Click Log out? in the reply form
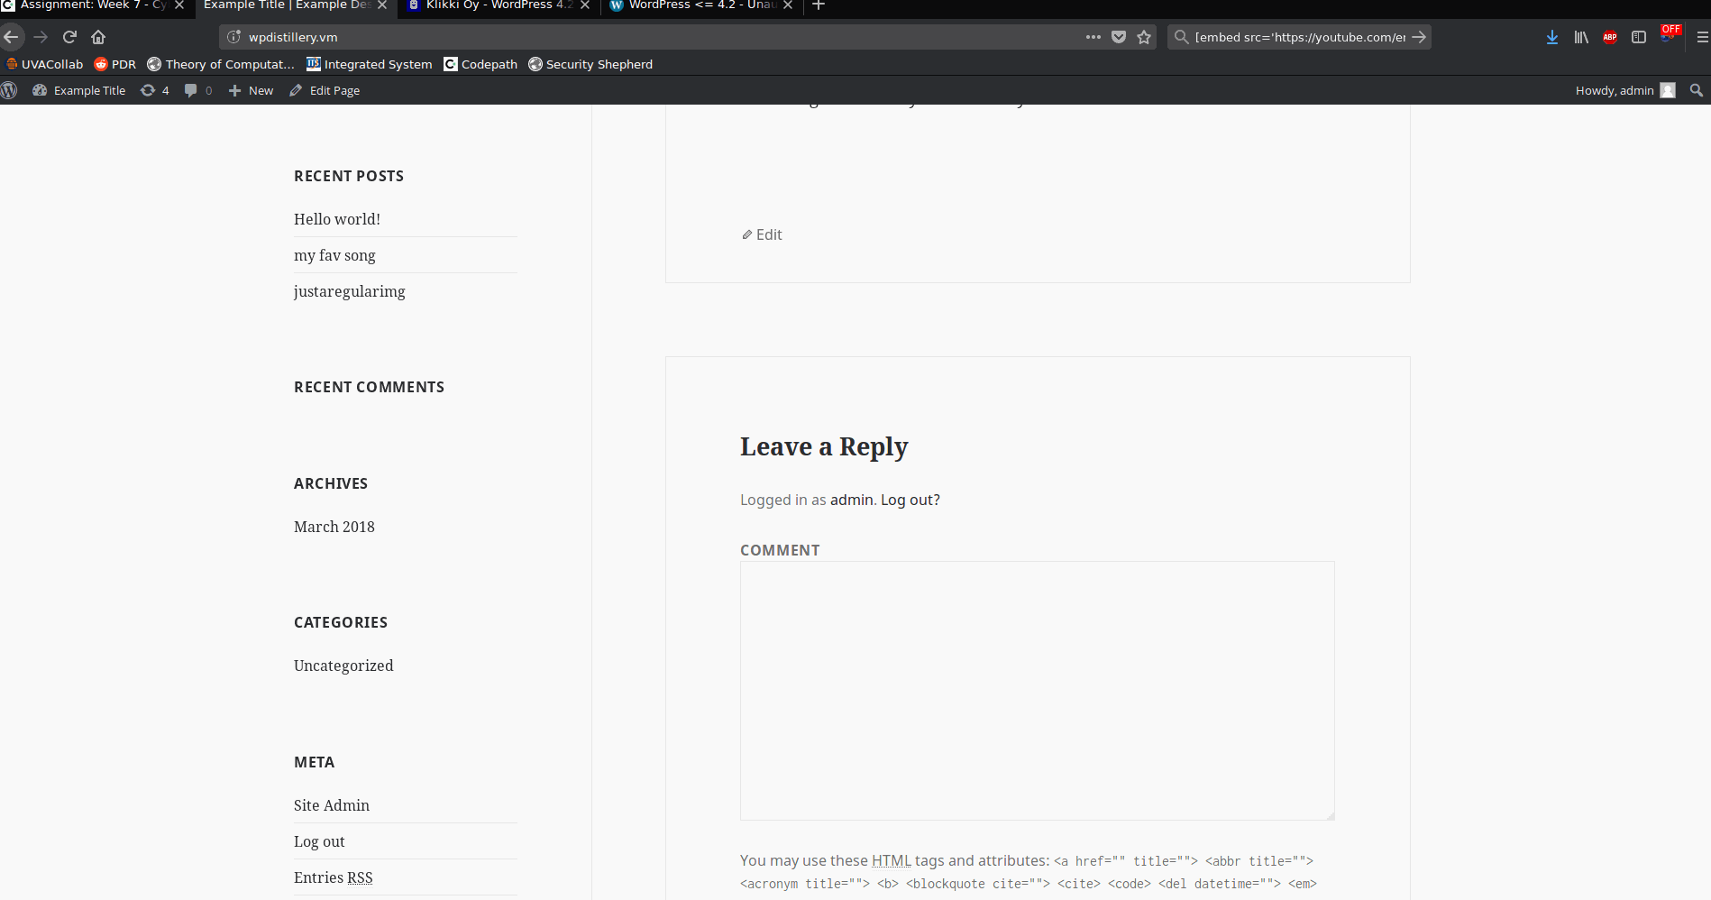Viewport: 1711px width, 900px height. [910, 500]
